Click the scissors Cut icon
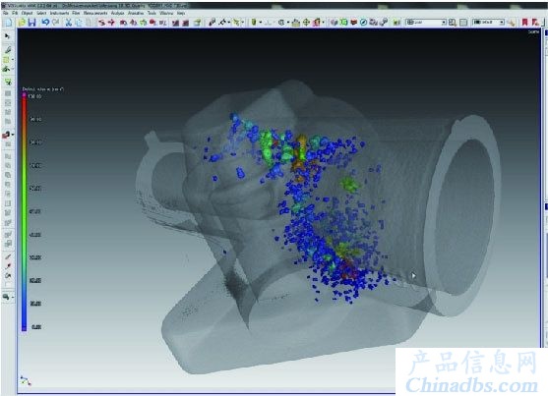 pos(69,23)
